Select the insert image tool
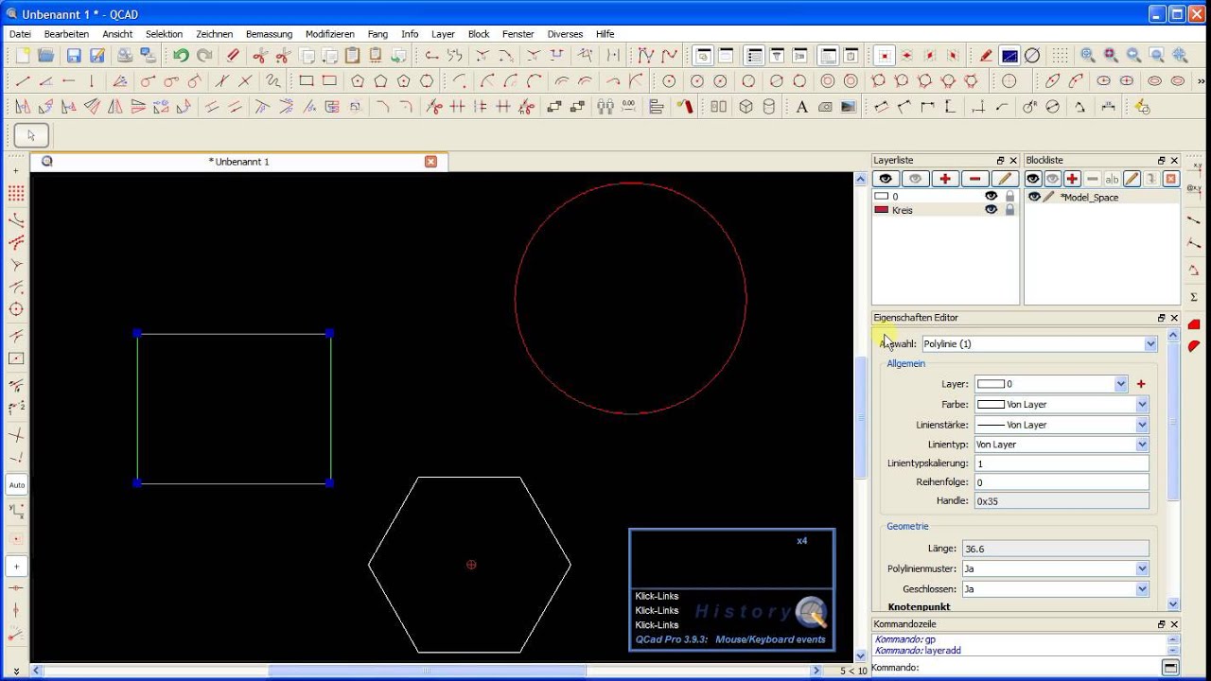Image resolution: width=1211 pixels, height=681 pixels. (x=848, y=107)
